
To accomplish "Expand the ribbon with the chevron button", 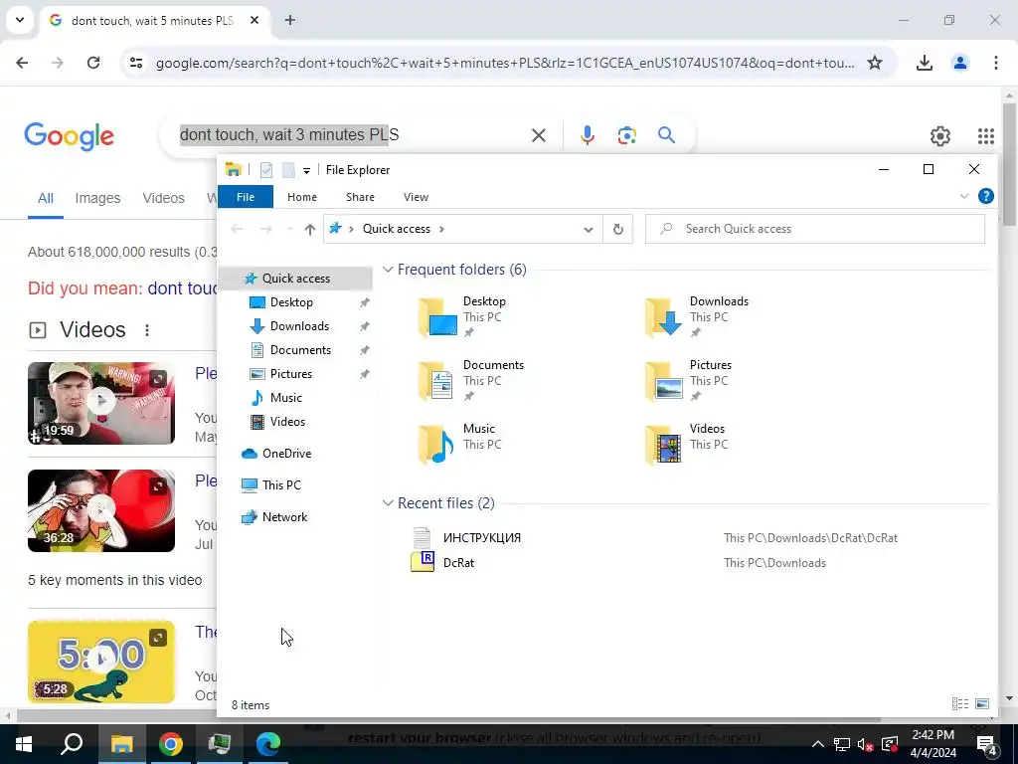I will point(964,196).
